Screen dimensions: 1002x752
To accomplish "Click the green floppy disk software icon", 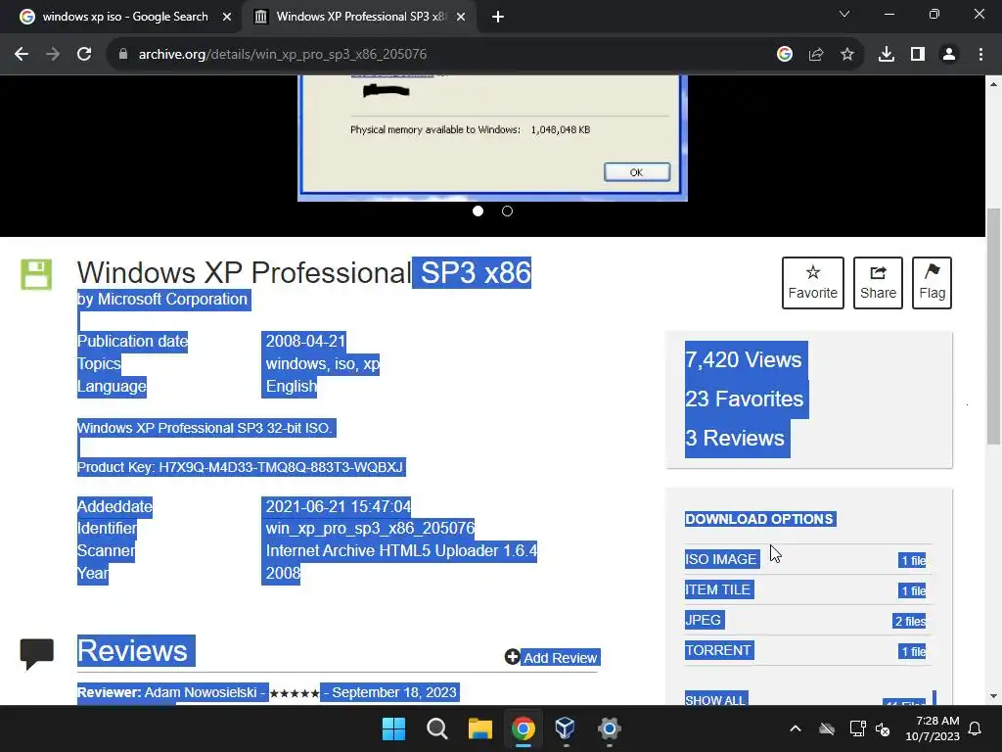I will [36, 274].
